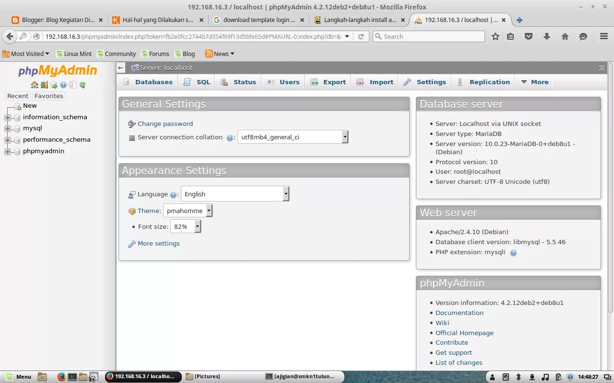Open the Import tab

point(375,82)
